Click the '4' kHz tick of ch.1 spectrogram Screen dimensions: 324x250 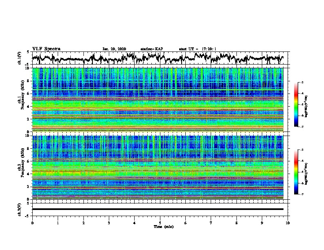[29, 107]
